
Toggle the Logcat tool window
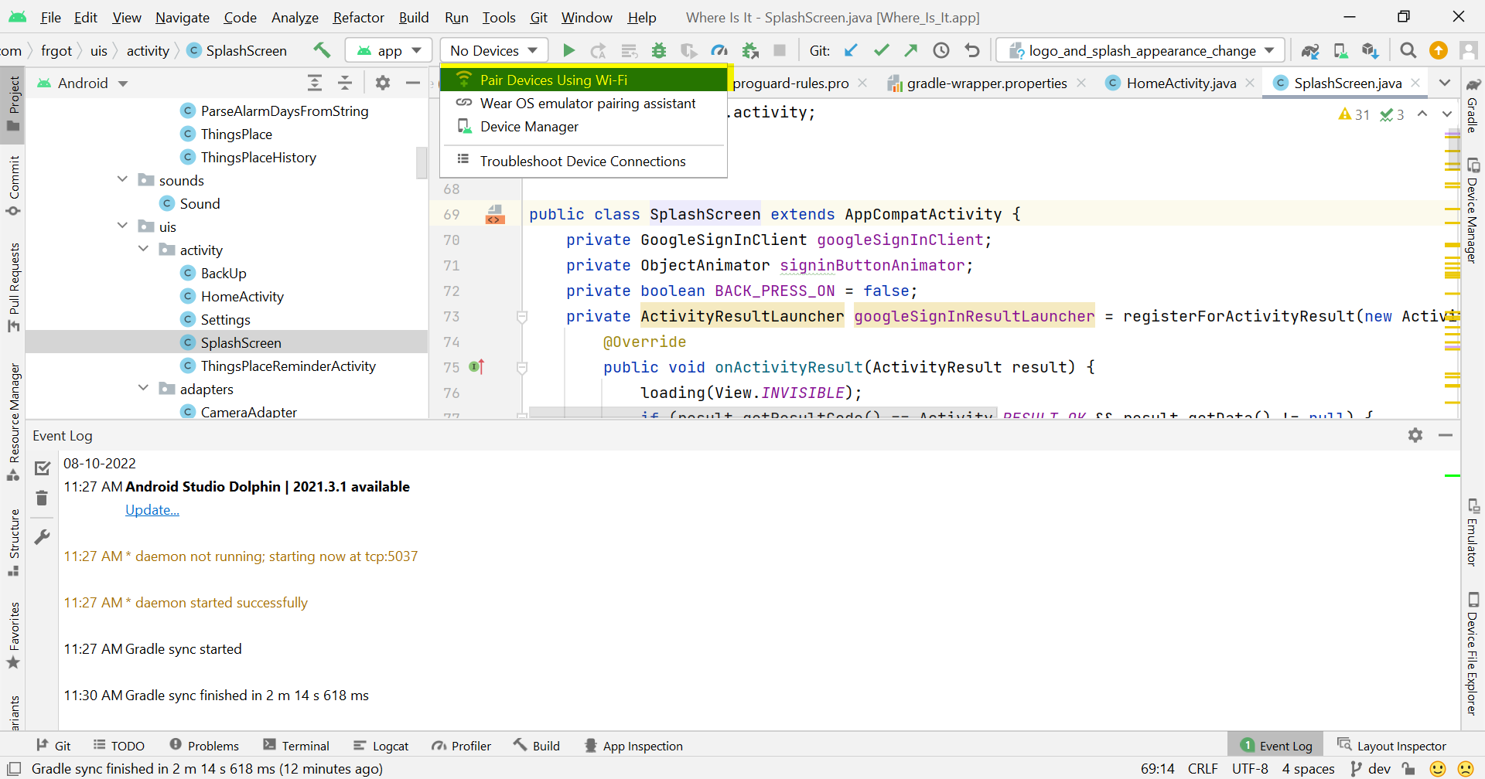coord(381,746)
